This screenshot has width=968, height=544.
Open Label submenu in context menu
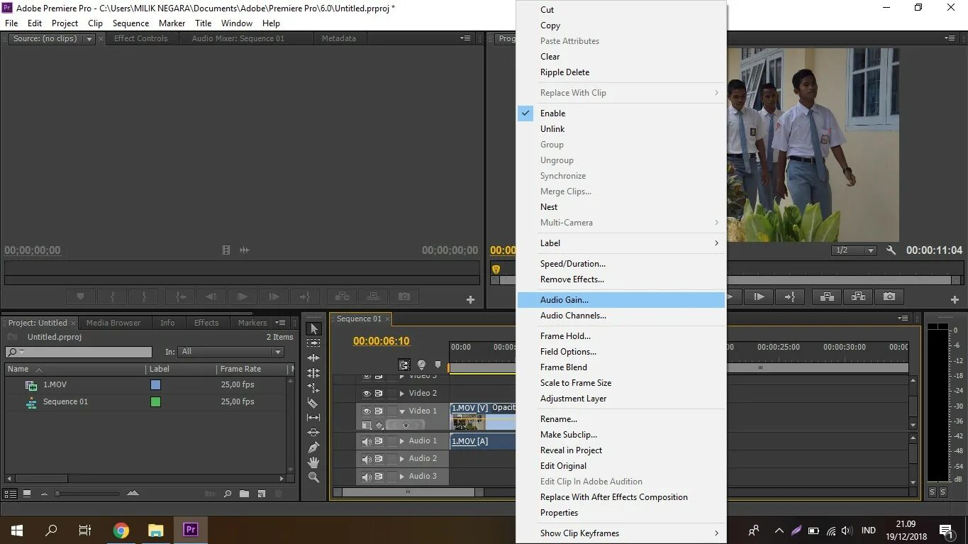(621, 243)
